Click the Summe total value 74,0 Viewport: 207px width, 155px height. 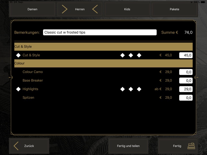(x=189, y=32)
